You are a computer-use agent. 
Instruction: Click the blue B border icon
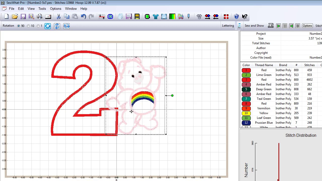pyautogui.click(x=110, y=17)
